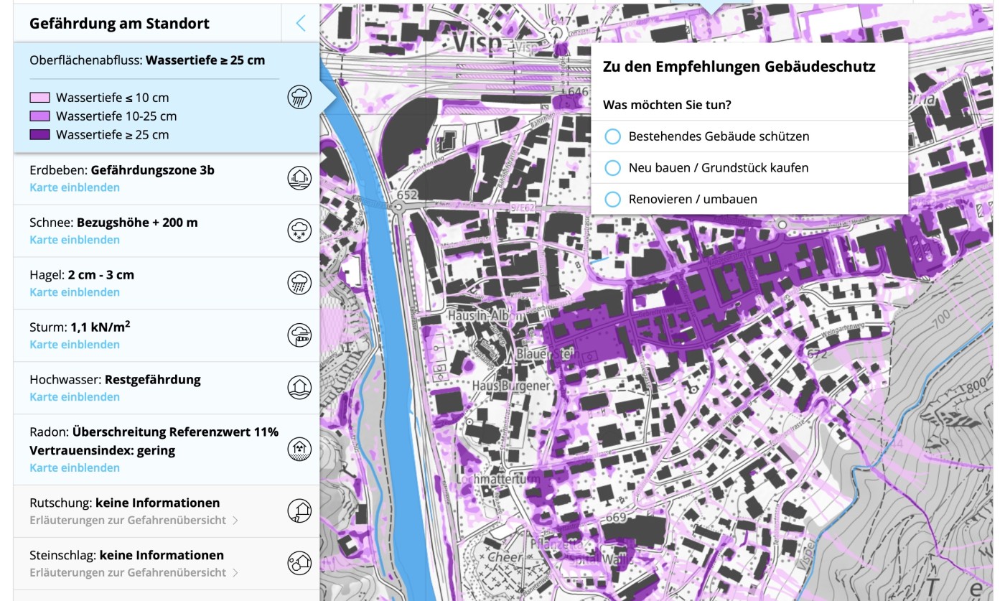Click the earthquake hazard icon
This screenshot has width=1005, height=601.
[x=299, y=178]
